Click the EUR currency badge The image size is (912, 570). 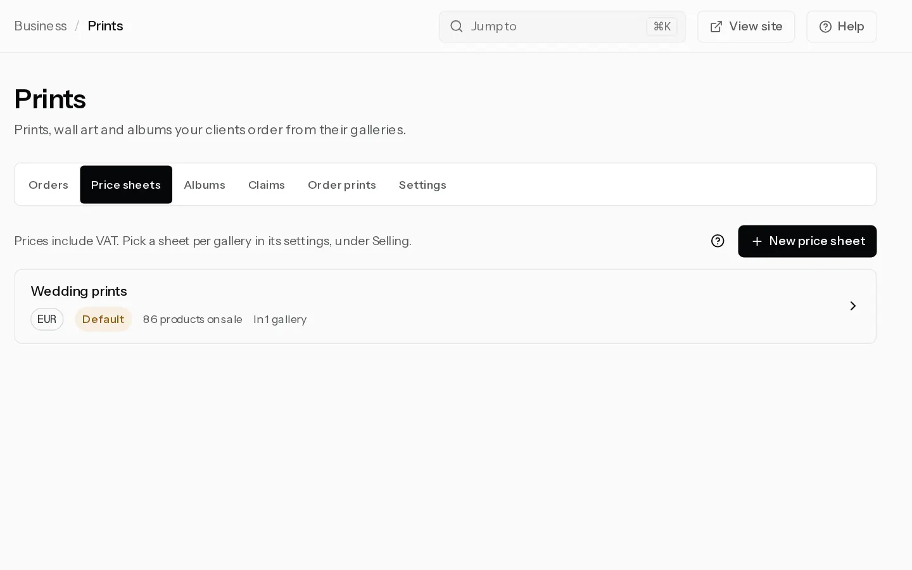47,319
